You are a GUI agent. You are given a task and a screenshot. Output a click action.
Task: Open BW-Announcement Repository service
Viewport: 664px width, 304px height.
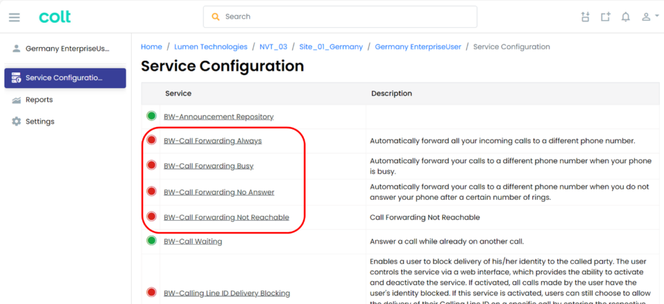point(219,117)
